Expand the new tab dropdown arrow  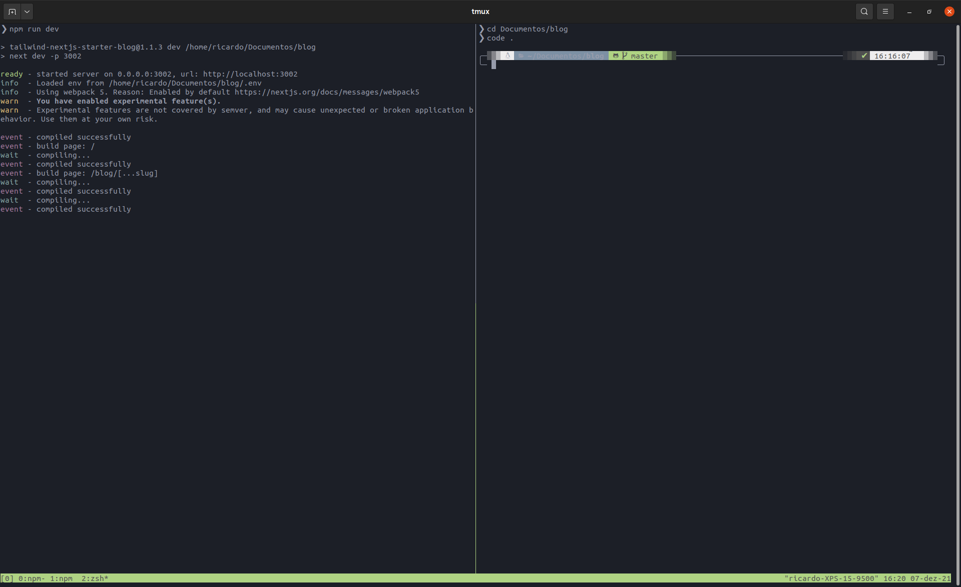click(27, 12)
